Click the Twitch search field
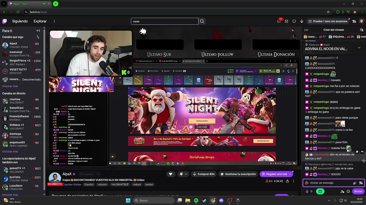 point(165,21)
